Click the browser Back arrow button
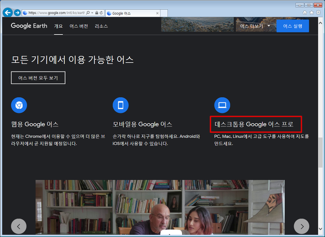The height and width of the screenshot is (237, 325). click(x=8, y=12)
